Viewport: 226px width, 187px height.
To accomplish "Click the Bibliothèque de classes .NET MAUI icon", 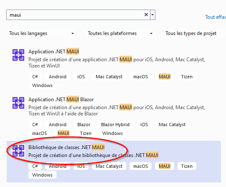I will 18,151.
